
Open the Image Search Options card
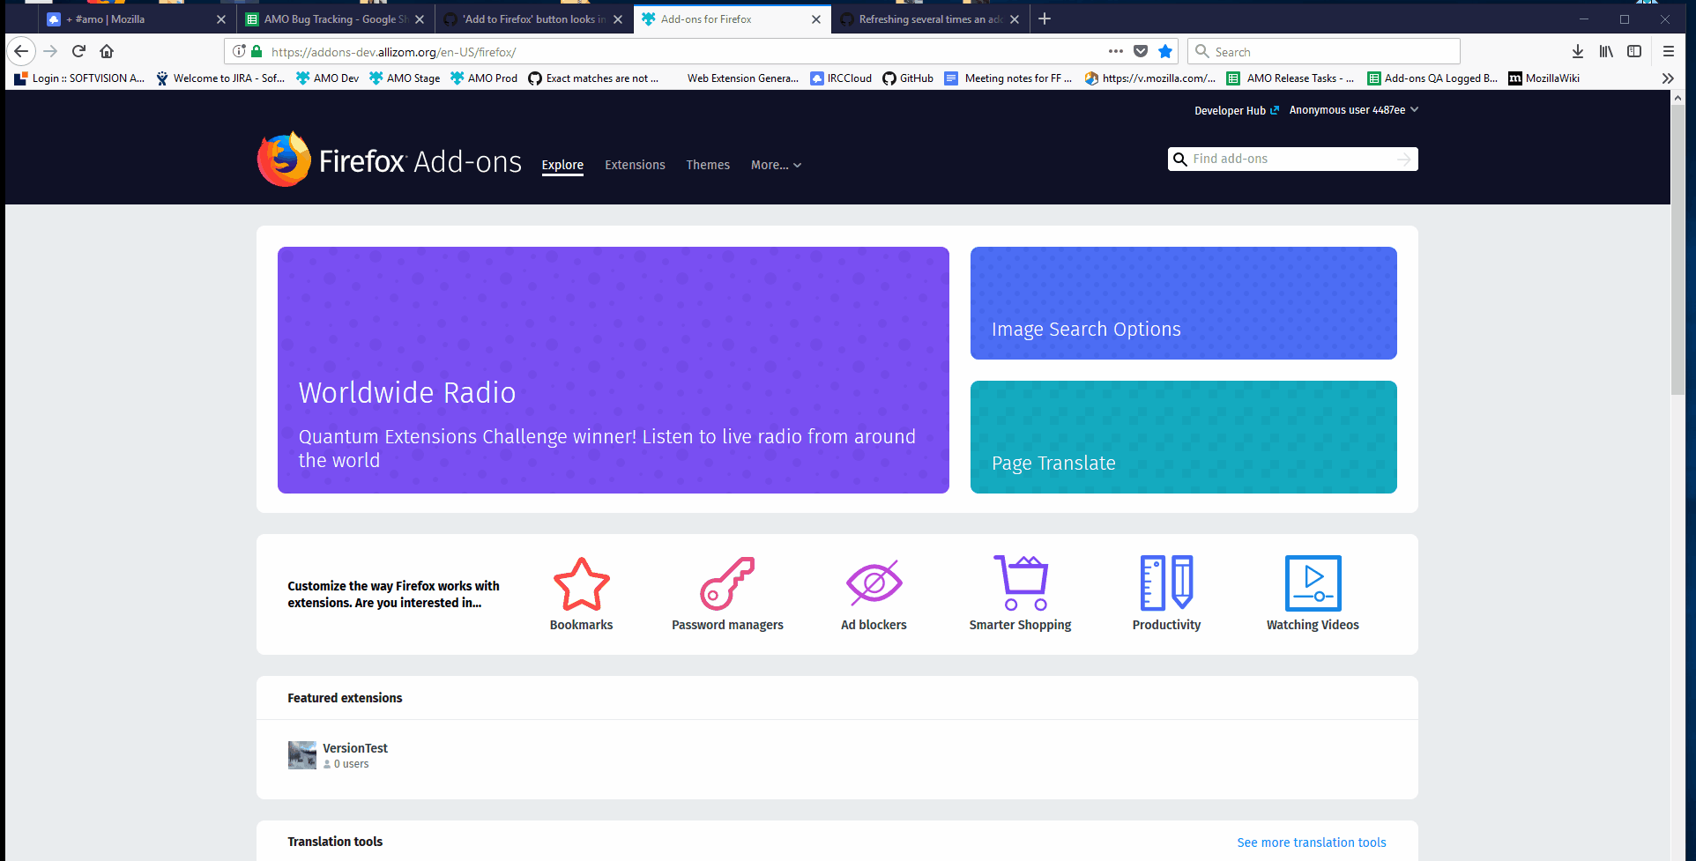tap(1184, 303)
